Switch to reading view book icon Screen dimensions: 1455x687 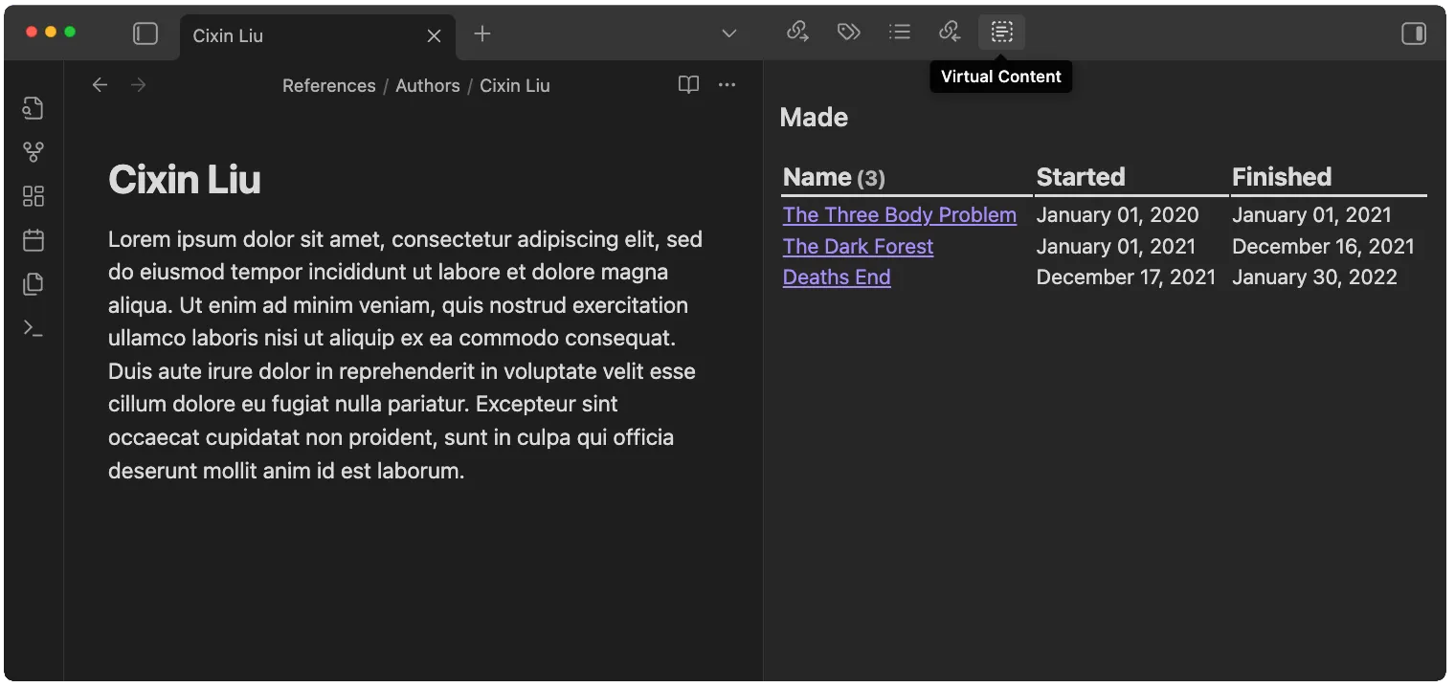pos(688,85)
